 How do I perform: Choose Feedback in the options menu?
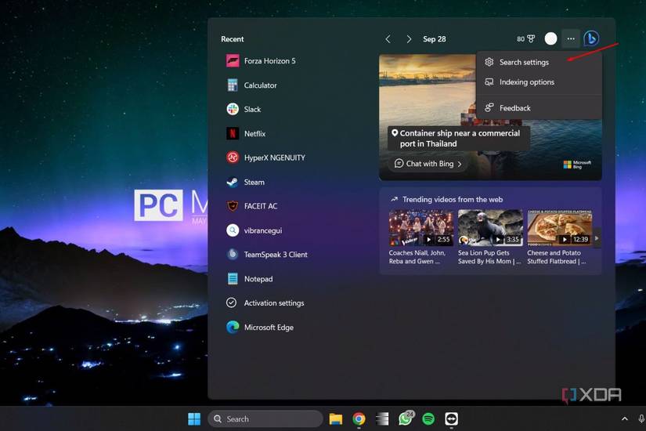(539, 108)
